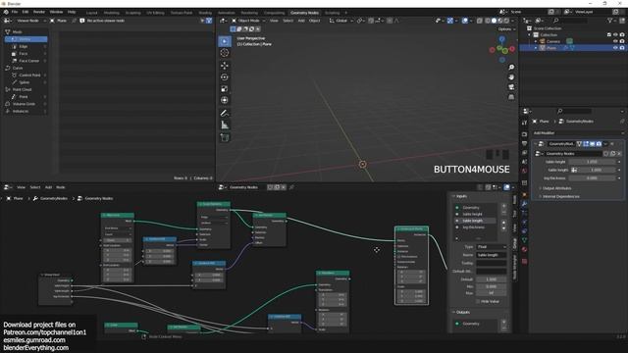Activate the Select Box tool in viewport

coord(225,41)
